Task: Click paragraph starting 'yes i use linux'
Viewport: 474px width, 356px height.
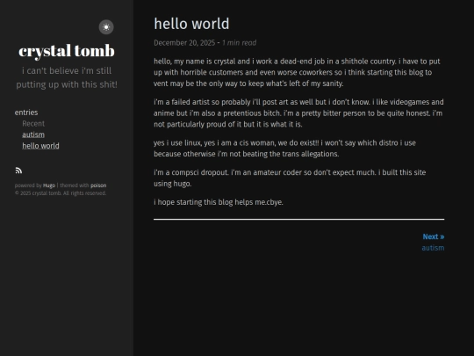Action: point(284,149)
